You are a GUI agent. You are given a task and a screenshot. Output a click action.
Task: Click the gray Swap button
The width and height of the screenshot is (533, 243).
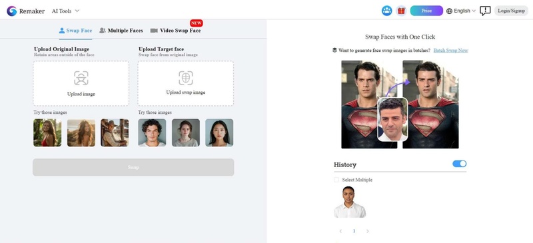[x=133, y=167]
